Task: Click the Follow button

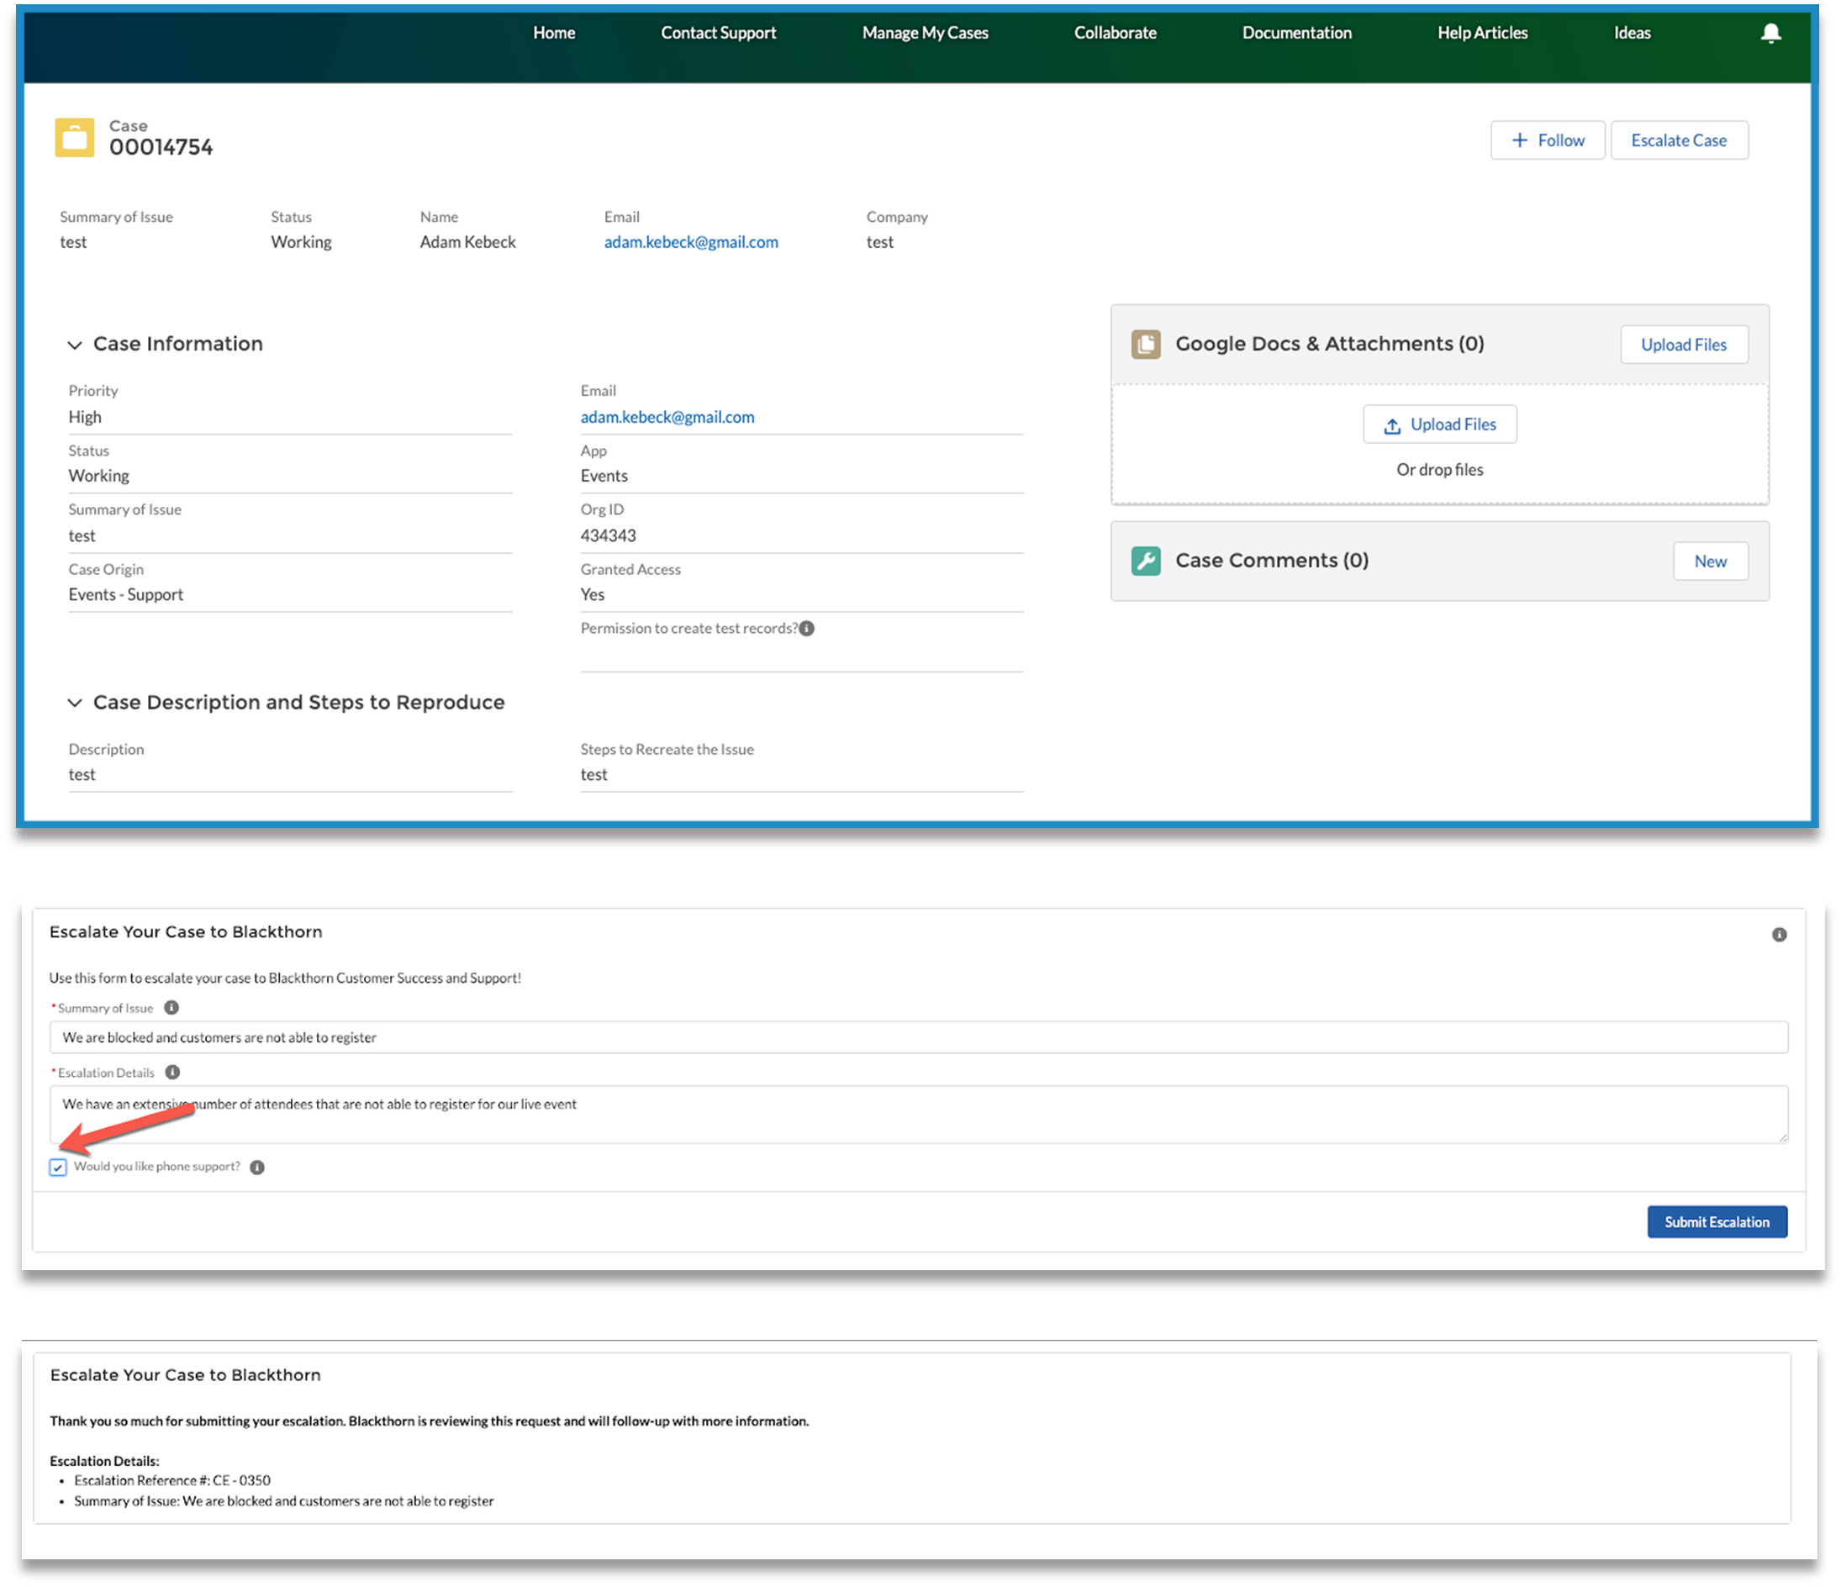Action: click(1547, 140)
